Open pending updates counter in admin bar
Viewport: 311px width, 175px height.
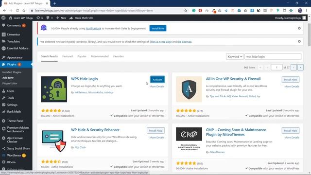[x=40, y=18]
